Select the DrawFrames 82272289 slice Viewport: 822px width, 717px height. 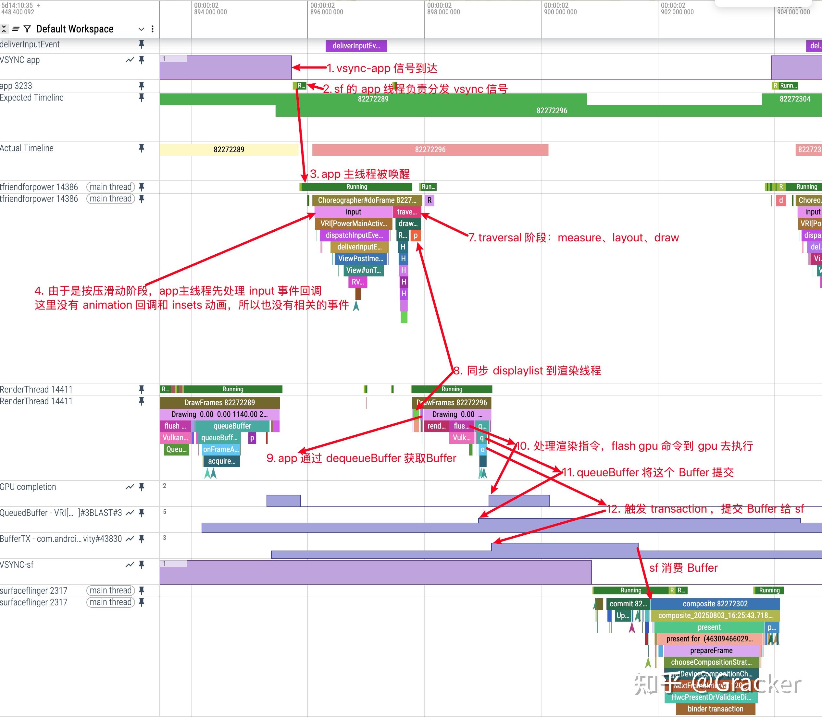[x=219, y=403]
